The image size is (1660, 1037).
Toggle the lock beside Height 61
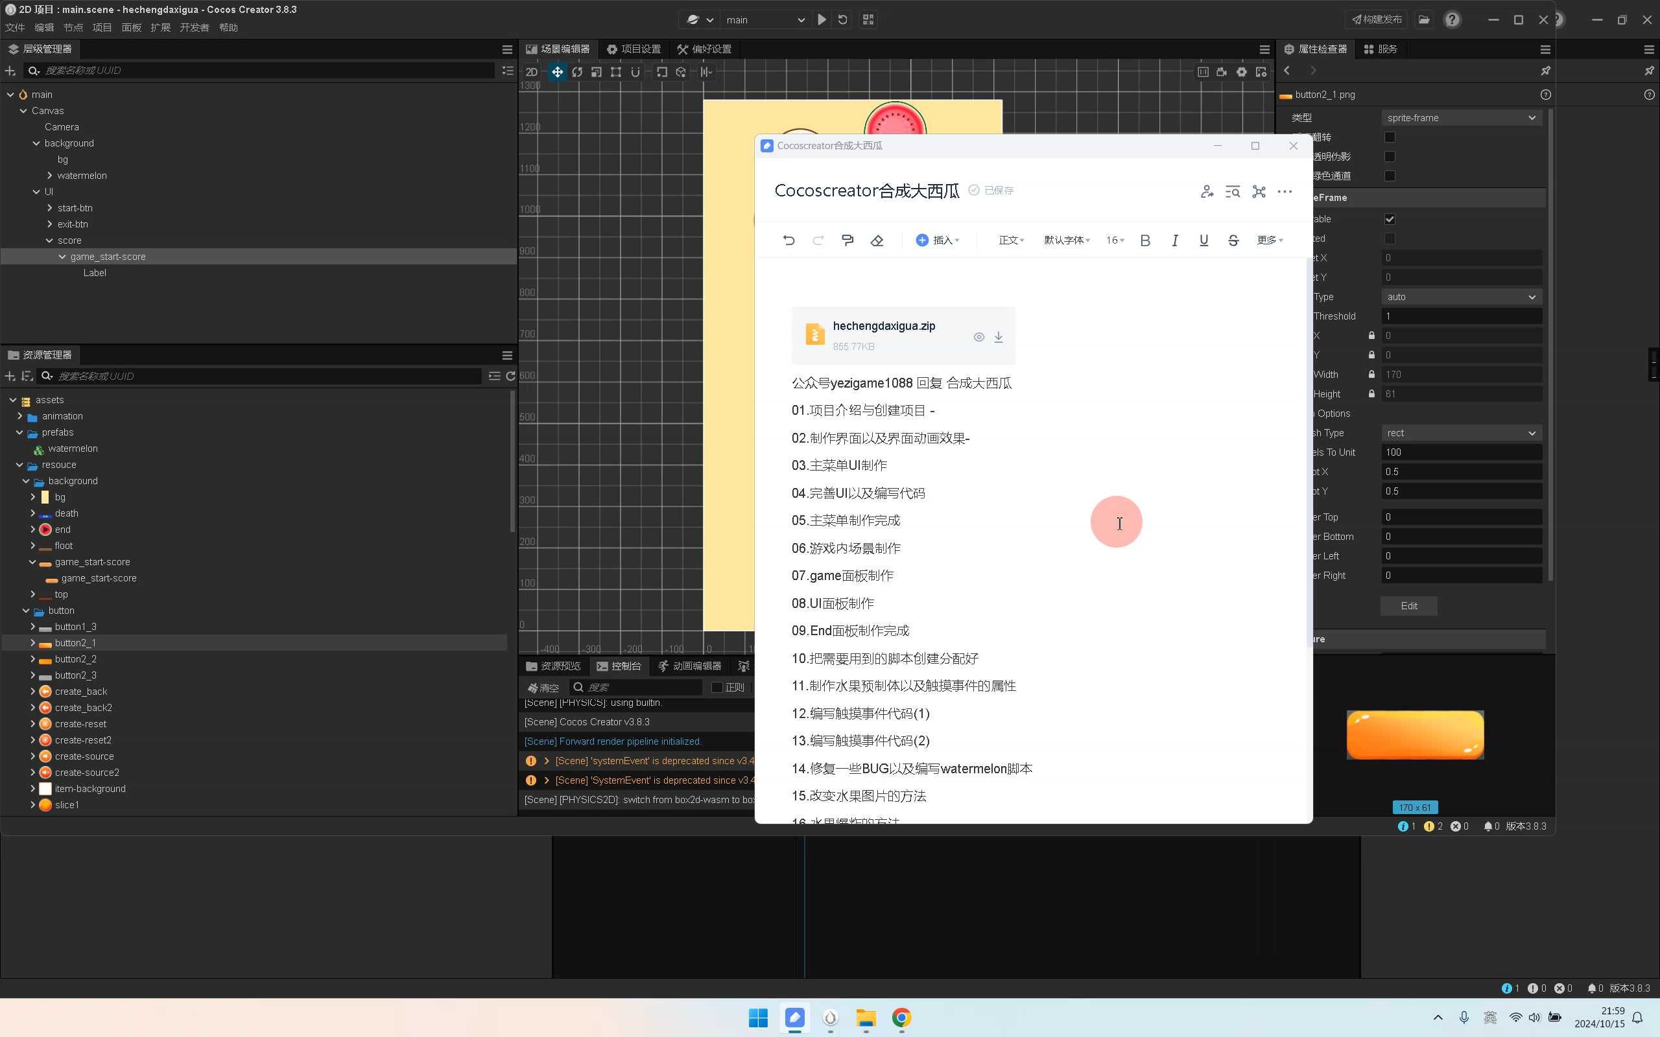tap(1371, 393)
